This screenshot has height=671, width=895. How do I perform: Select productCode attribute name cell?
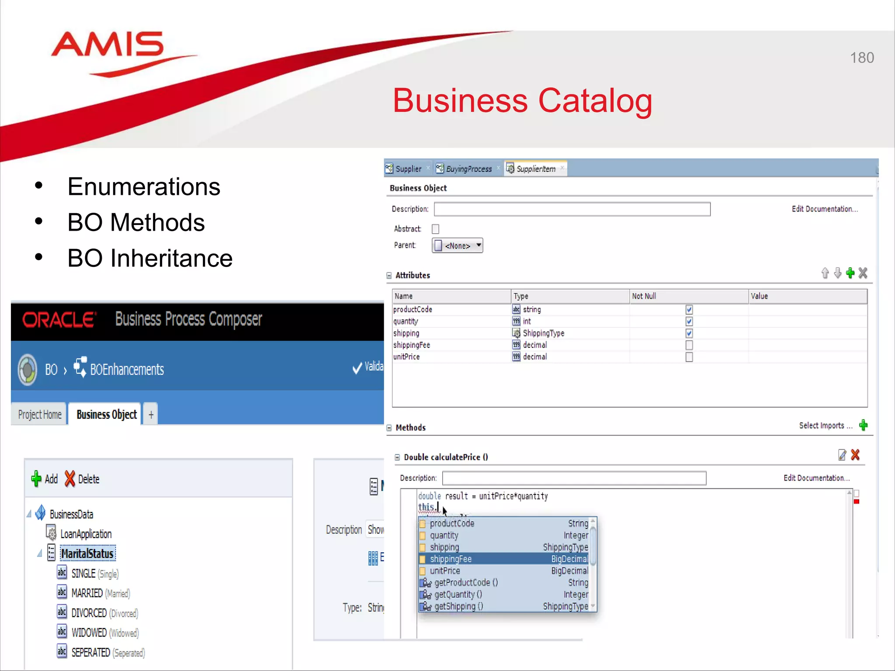(x=452, y=309)
